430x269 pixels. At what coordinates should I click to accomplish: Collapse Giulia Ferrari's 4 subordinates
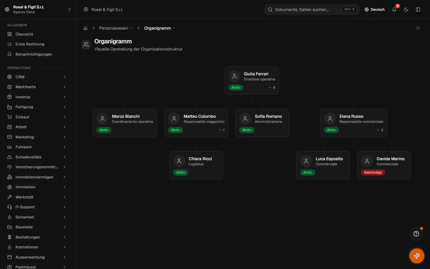point(272,88)
